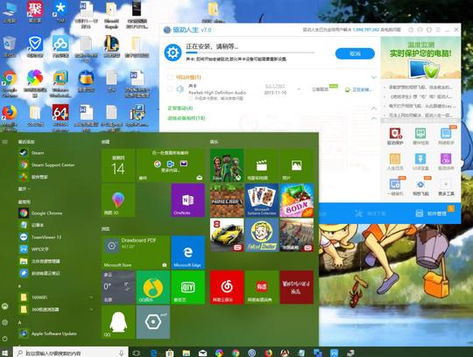Open the red NetEase Cloud Music tile
The width and height of the screenshot is (473, 357).
[x=227, y=287]
